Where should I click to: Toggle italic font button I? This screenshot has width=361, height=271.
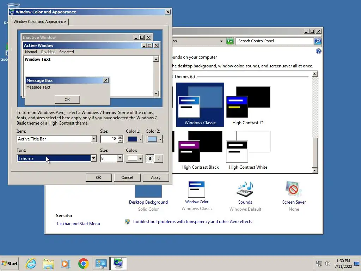click(159, 158)
